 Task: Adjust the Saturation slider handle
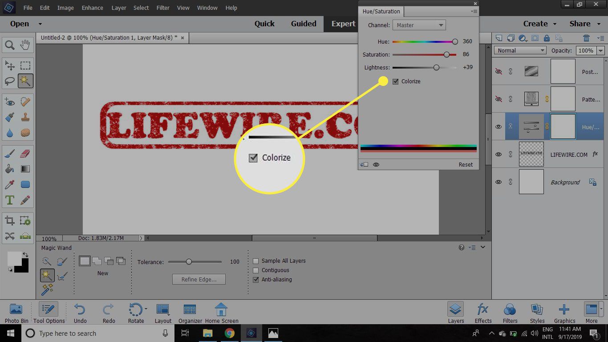446,54
